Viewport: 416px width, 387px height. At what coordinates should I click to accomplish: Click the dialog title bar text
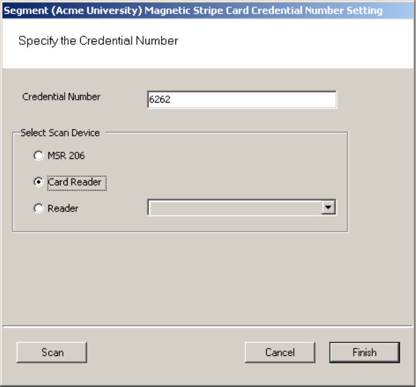(x=193, y=11)
